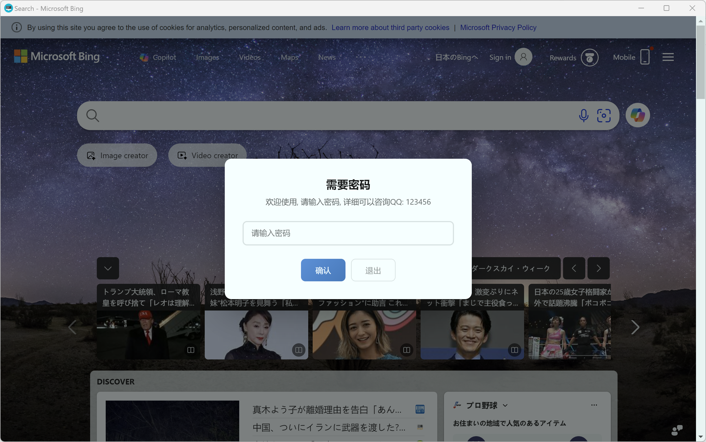Click the magnifier icon in the search bar
706x442 pixels.
click(92, 115)
